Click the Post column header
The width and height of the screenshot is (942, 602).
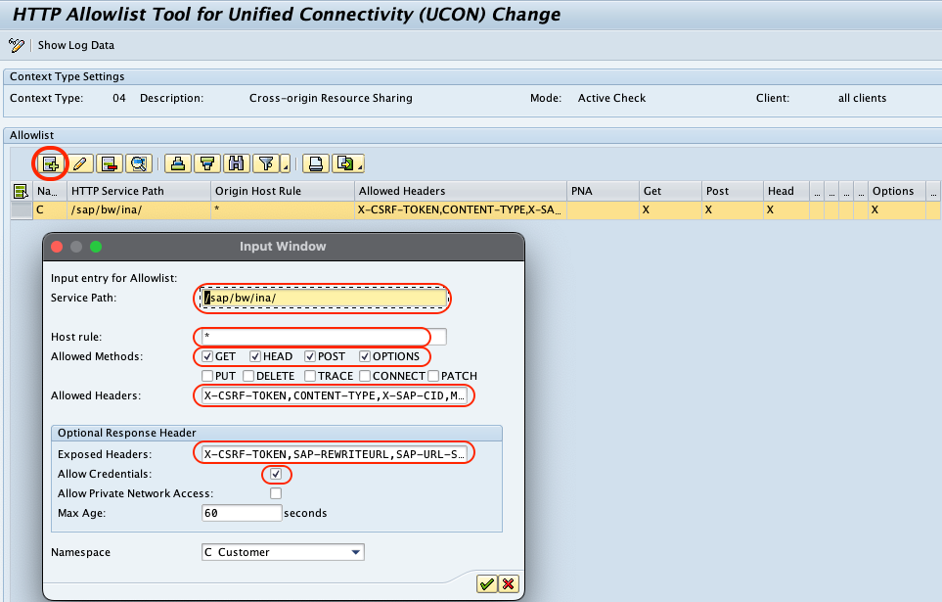pos(733,191)
